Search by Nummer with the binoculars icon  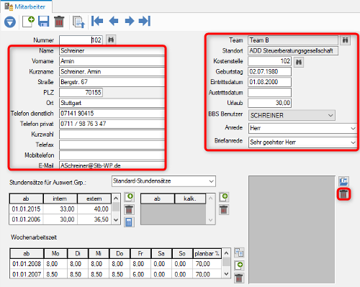pyautogui.click(x=111, y=40)
